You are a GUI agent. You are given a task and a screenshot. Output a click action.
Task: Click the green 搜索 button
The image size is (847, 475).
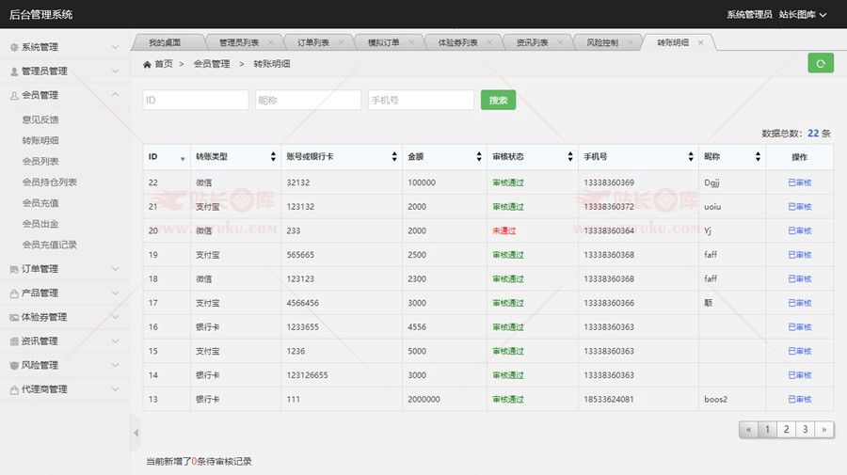tap(498, 100)
